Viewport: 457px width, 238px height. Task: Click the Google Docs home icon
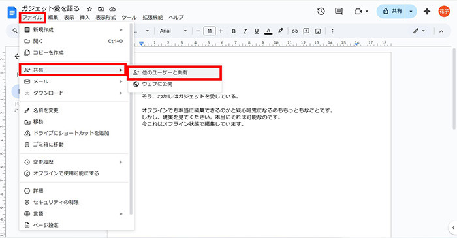[x=12, y=12]
